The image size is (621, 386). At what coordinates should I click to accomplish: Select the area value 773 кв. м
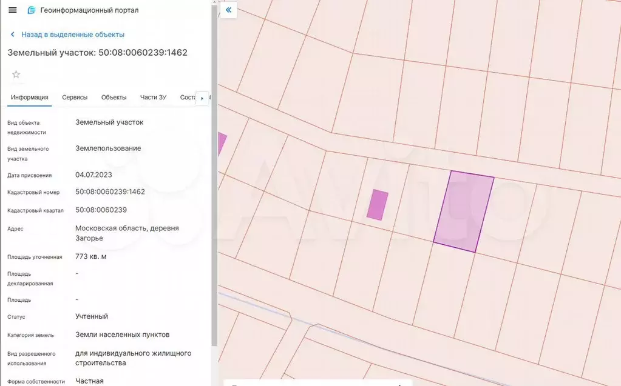(x=90, y=257)
